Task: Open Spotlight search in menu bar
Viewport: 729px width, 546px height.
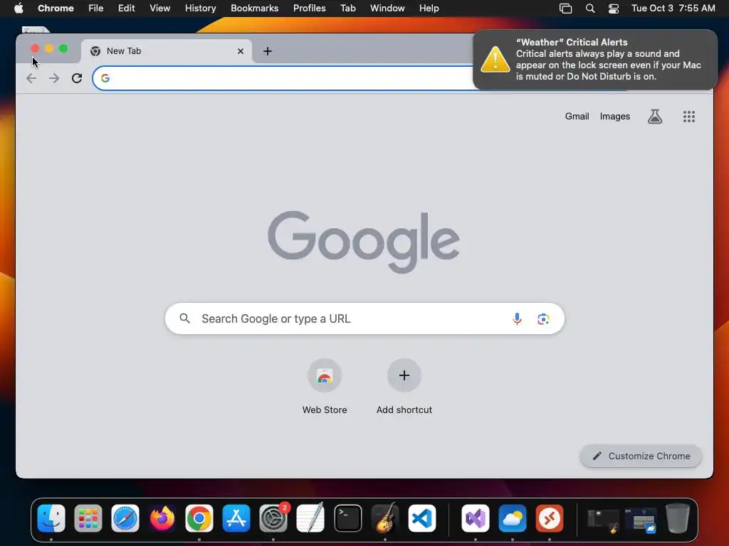Action: (x=590, y=9)
